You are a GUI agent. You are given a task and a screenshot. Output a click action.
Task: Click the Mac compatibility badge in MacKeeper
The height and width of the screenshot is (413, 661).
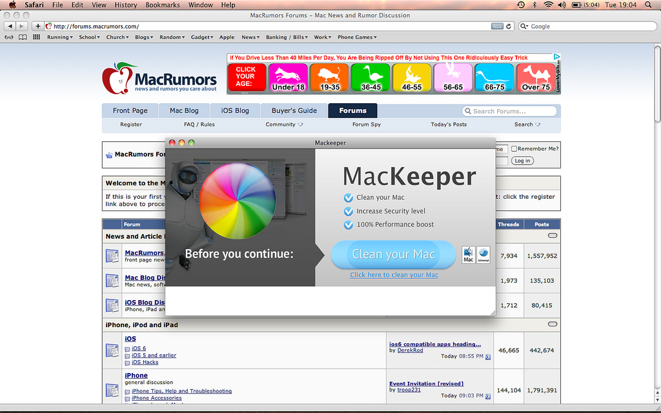point(469,255)
